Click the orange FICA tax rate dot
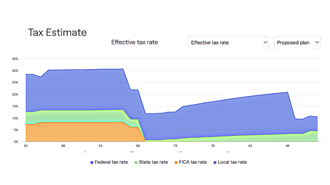This screenshot has height=185, width=330. tap(176, 163)
